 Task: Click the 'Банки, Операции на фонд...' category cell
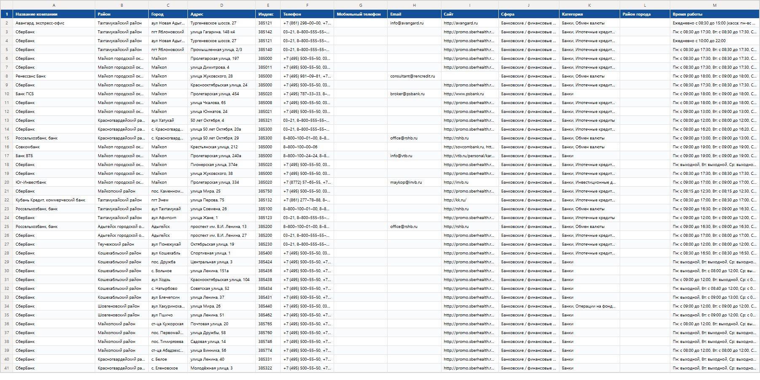click(589, 306)
